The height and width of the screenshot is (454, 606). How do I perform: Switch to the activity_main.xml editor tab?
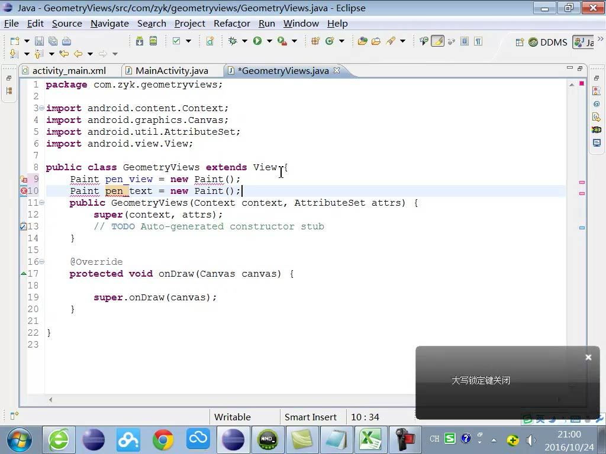pyautogui.click(x=69, y=71)
